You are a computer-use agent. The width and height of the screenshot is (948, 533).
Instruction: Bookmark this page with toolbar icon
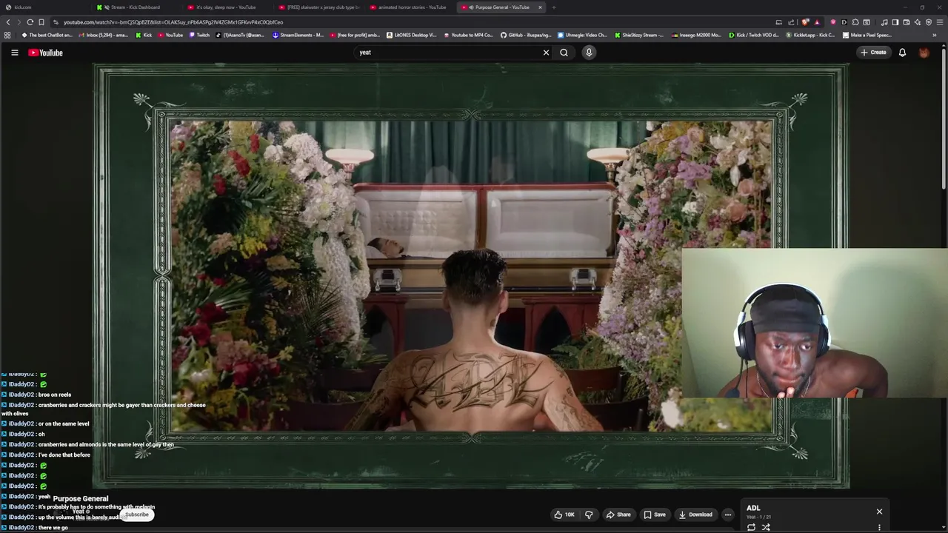pos(41,22)
